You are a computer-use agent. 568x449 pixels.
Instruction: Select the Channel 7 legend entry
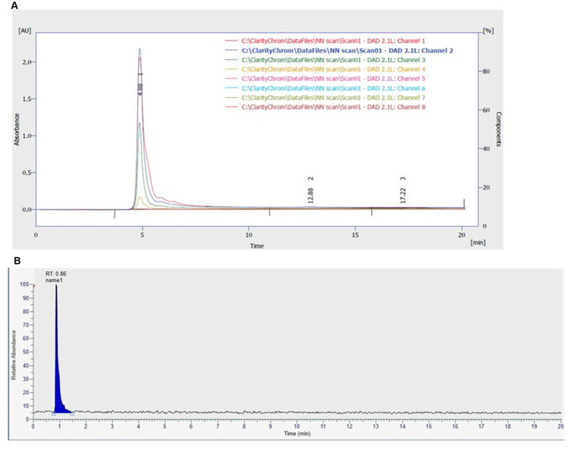point(325,98)
